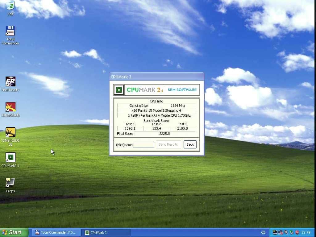Image resolution: width=316 pixels, height=237 pixels.
Task: Click the GenuineIntel vendor value
Action: [139, 106]
